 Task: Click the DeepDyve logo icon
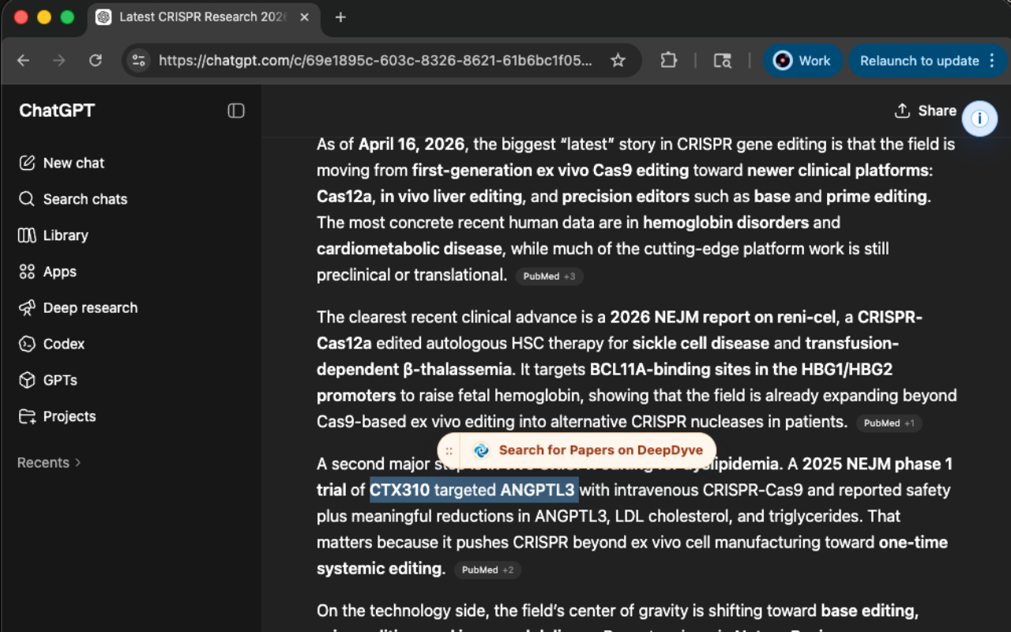tap(481, 450)
